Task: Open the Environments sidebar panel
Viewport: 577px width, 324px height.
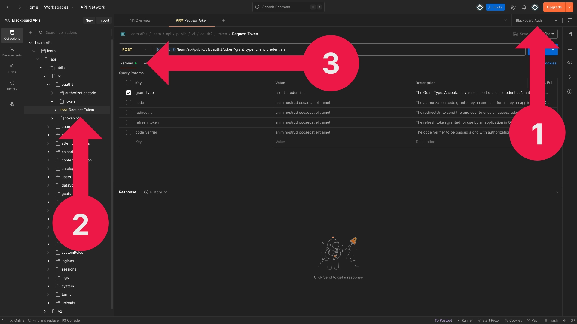Action: point(12,52)
